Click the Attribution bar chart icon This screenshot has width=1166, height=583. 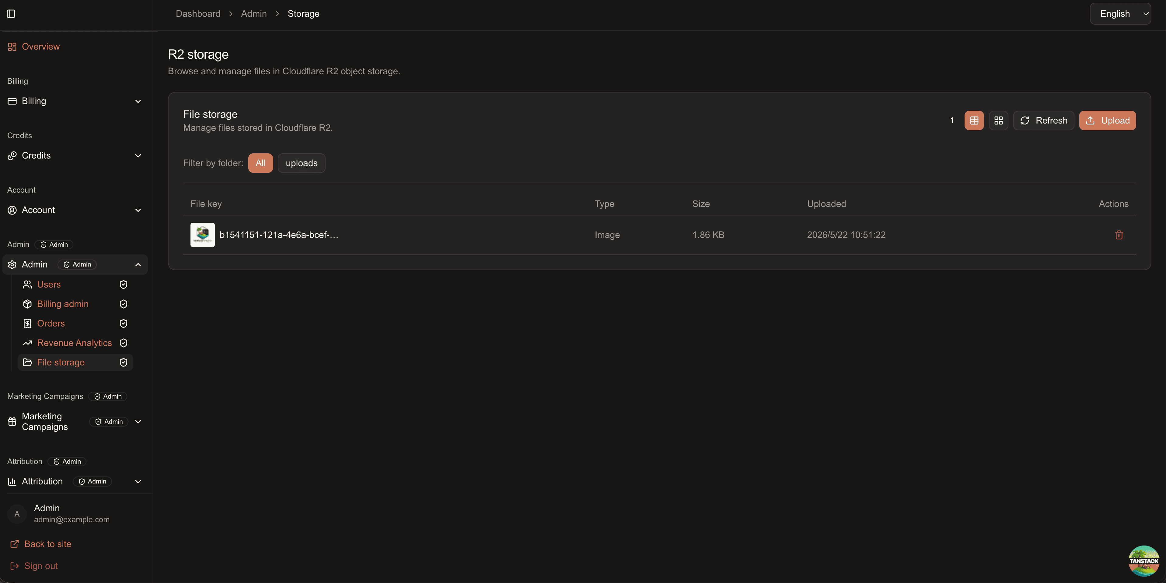[12, 481]
